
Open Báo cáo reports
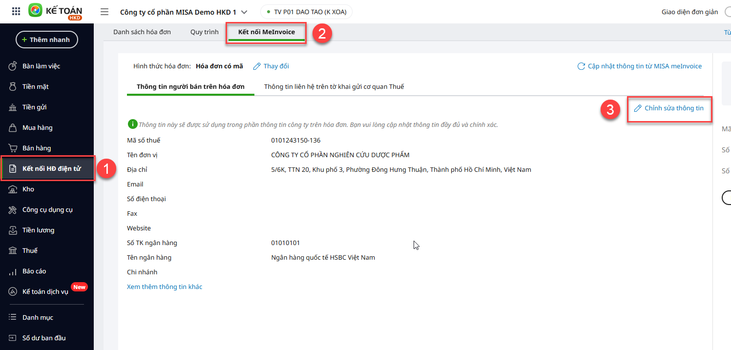pyautogui.click(x=34, y=271)
